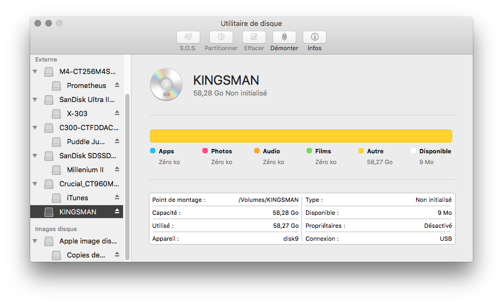The height and width of the screenshot is (305, 503).
Task: Click the blue Apps legend swatch
Action: (x=153, y=151)
